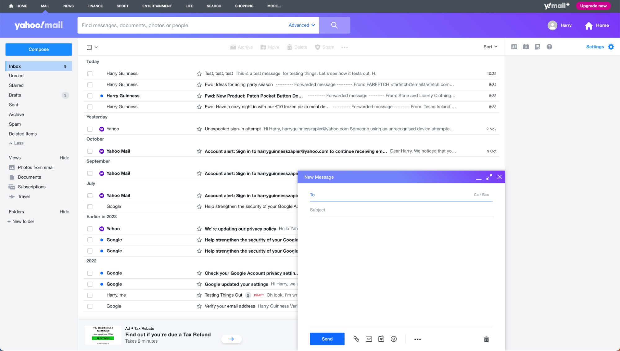Toggle checkbox for Yahoo unexpected sign-in email
620x351 pixels.
coord(89,129)
